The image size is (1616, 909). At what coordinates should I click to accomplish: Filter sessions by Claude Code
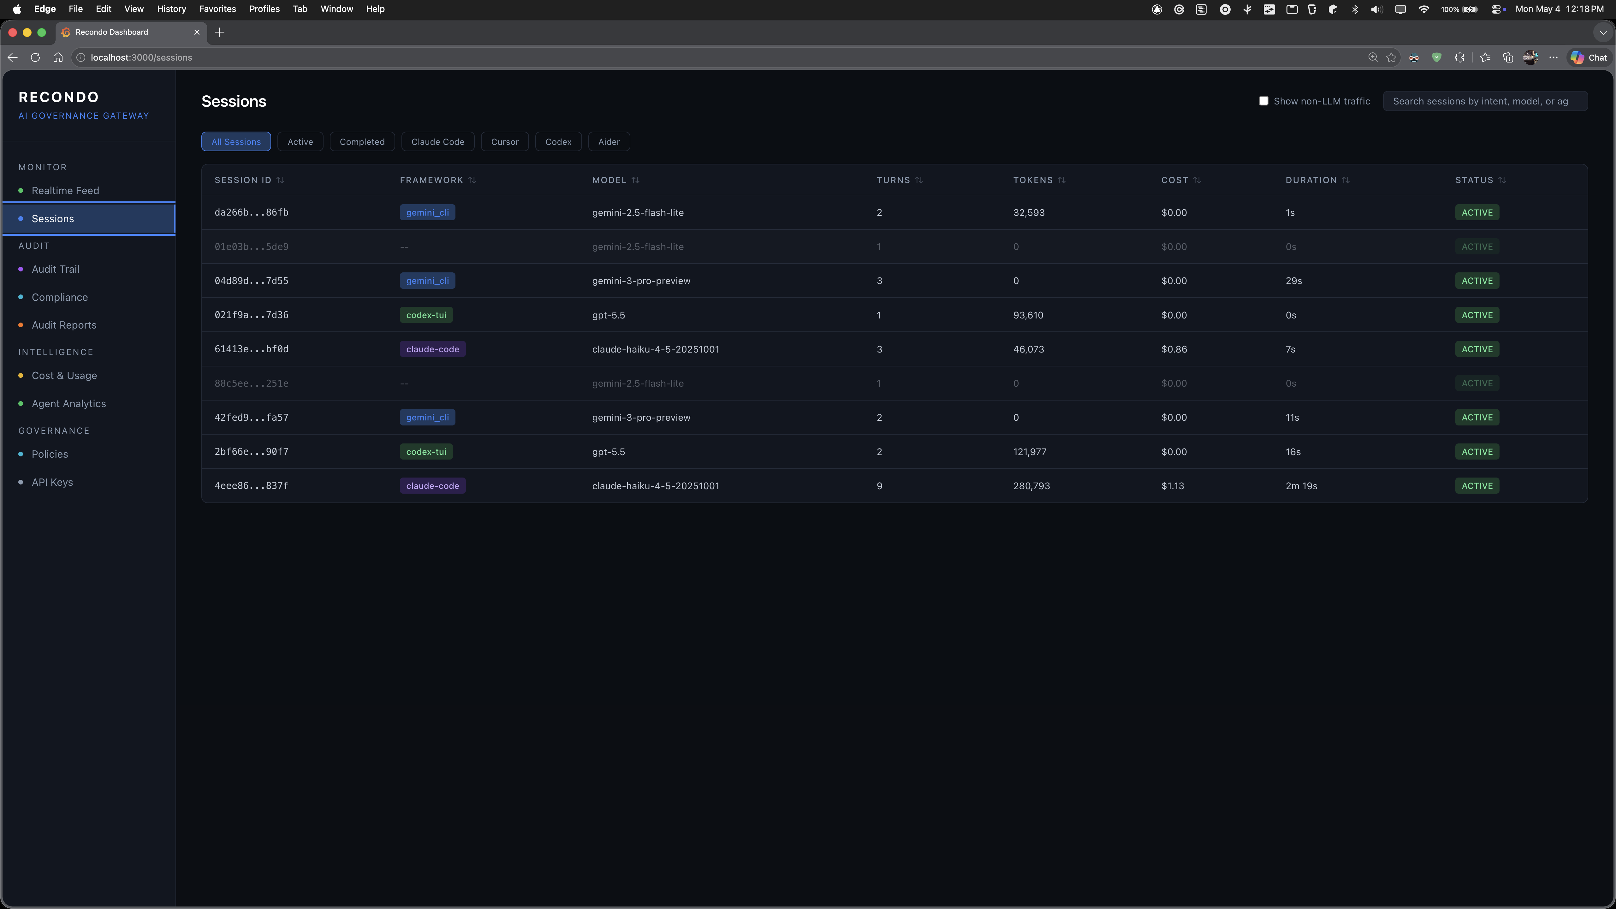[438, 141]
